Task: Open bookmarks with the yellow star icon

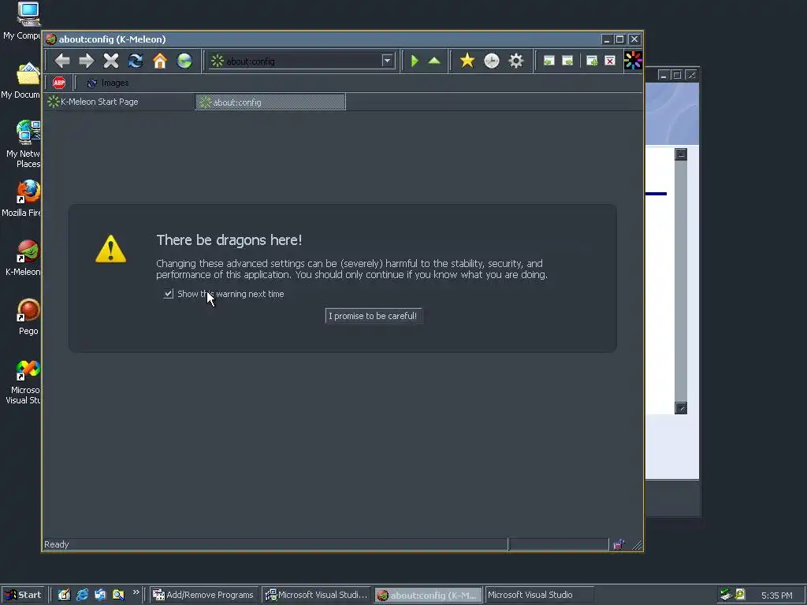Action: pyautogui.click(x=467, y=61)
